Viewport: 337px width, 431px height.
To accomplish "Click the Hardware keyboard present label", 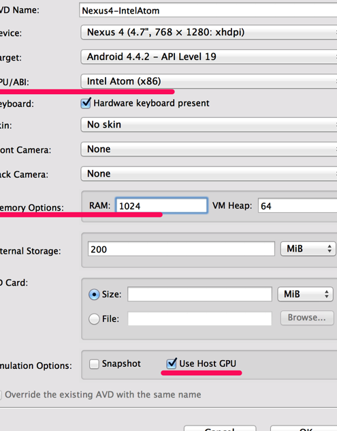I will tap(151, 103).
